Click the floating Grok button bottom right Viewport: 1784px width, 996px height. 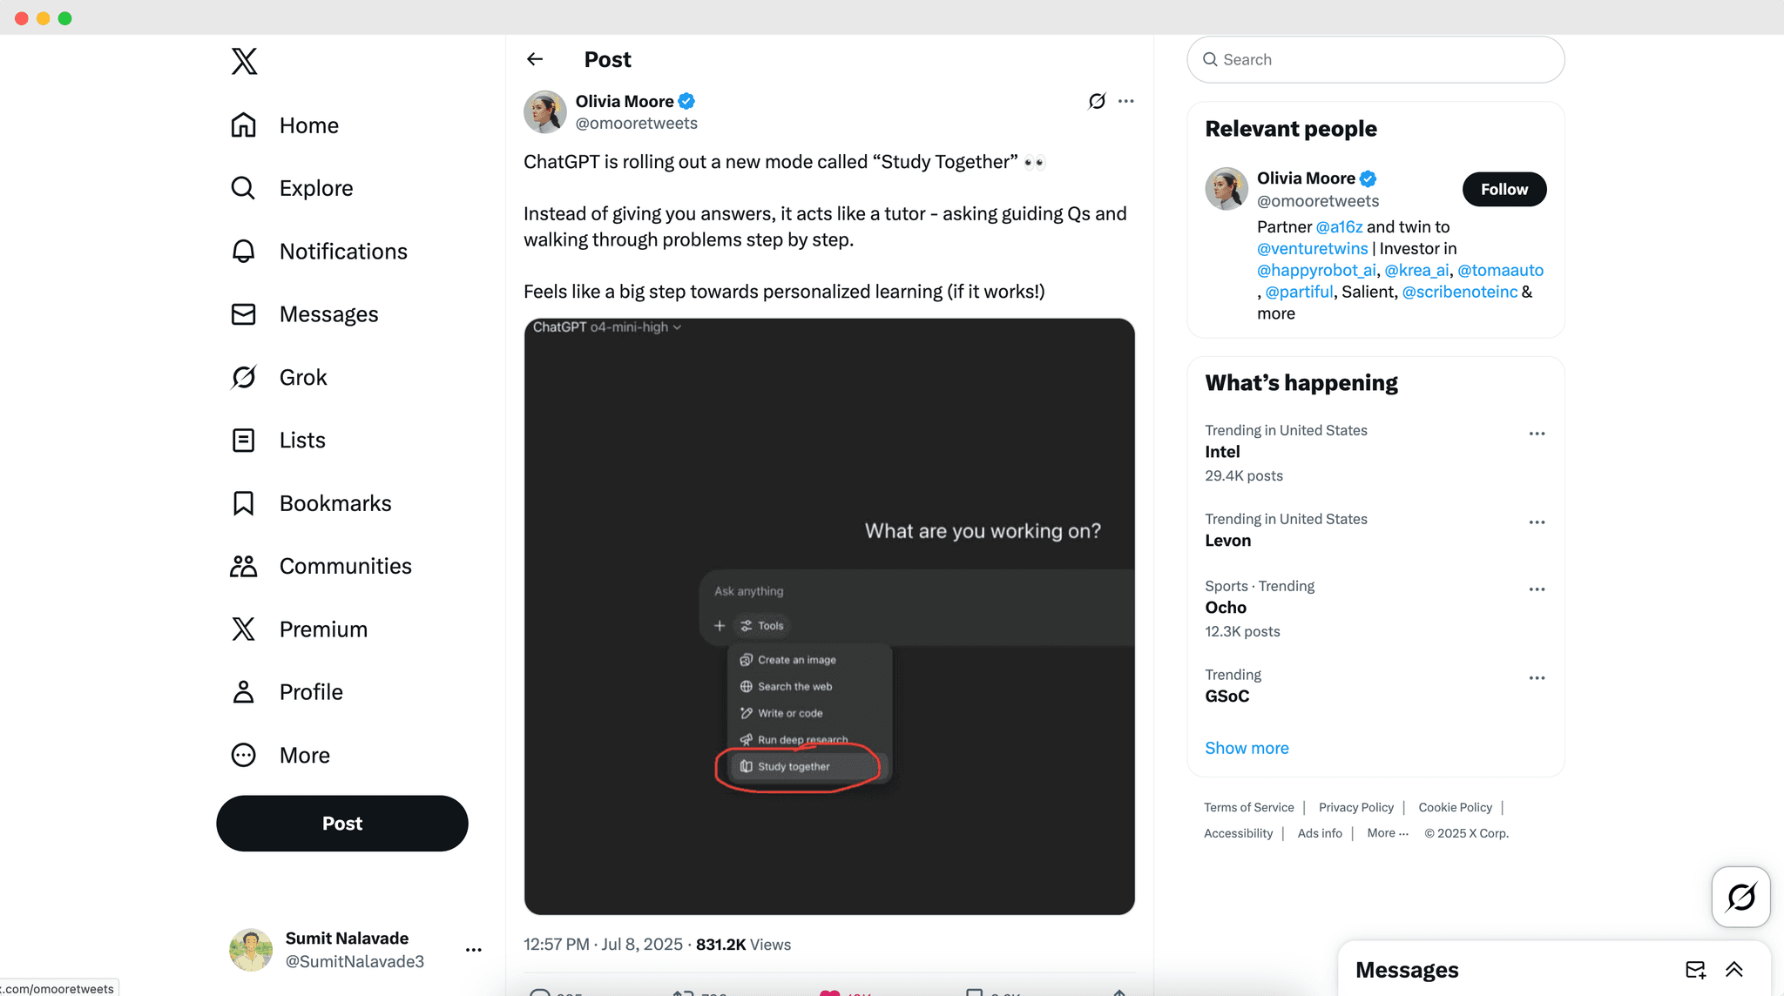[x=1740, y=897]
